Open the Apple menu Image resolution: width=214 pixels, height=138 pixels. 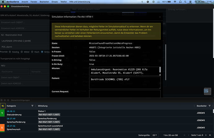click(3, 2)
